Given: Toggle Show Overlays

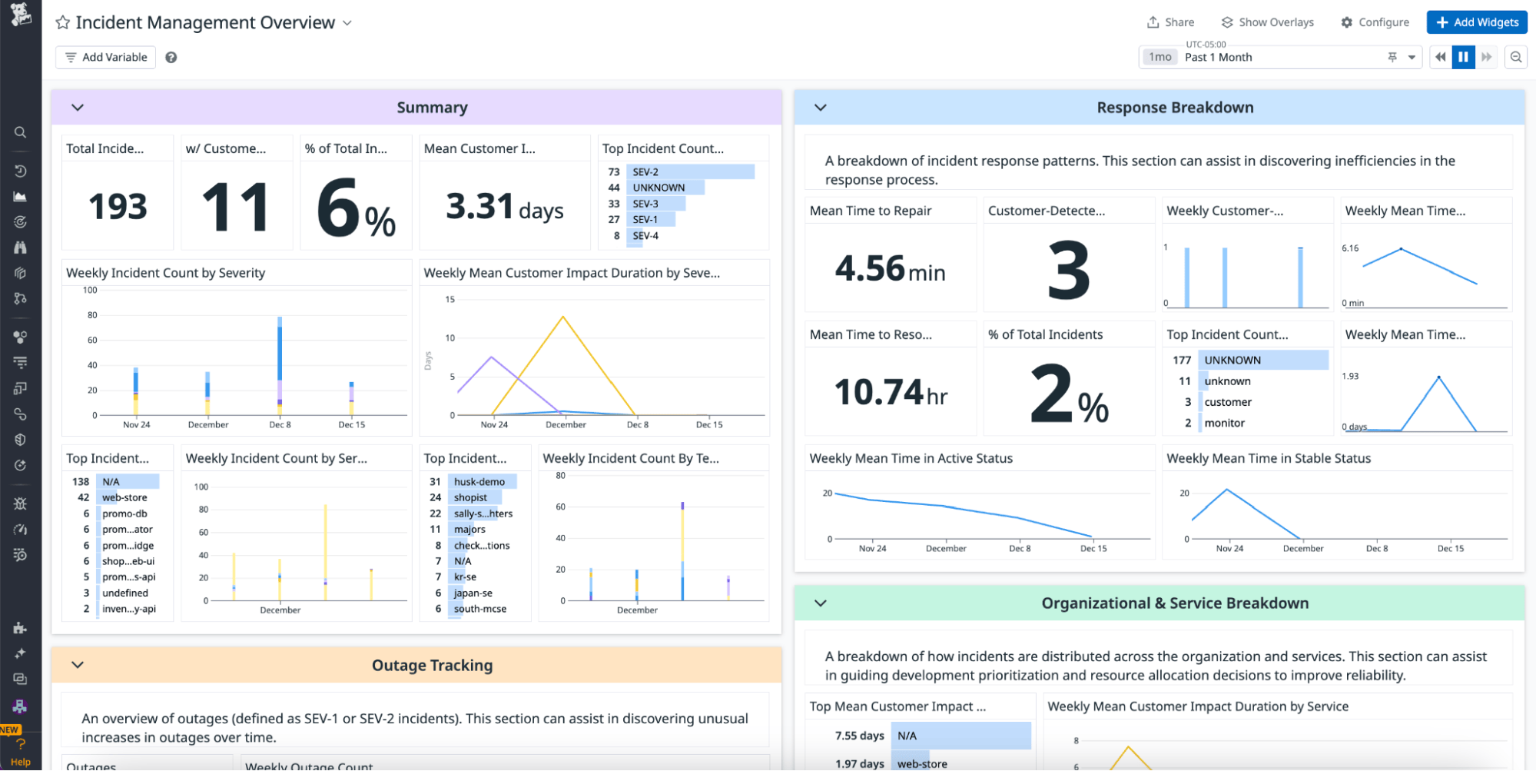Looking at the screenshot, I should (1268, 22).
